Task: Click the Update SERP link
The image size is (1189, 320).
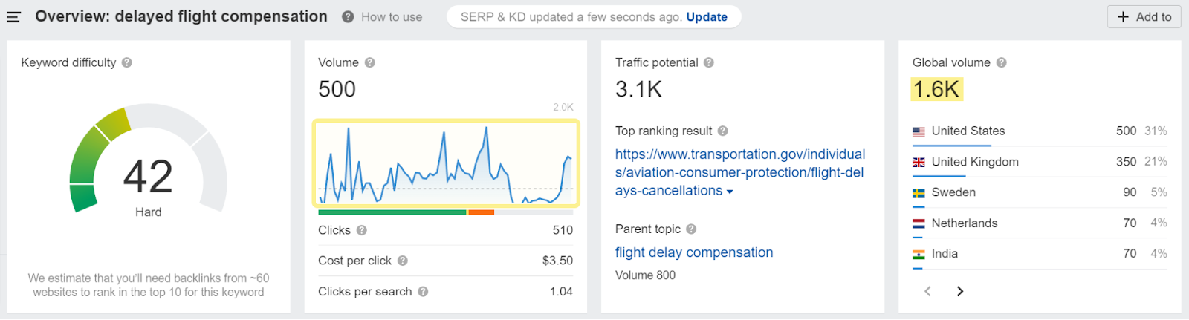Action: tap(707, 17)
